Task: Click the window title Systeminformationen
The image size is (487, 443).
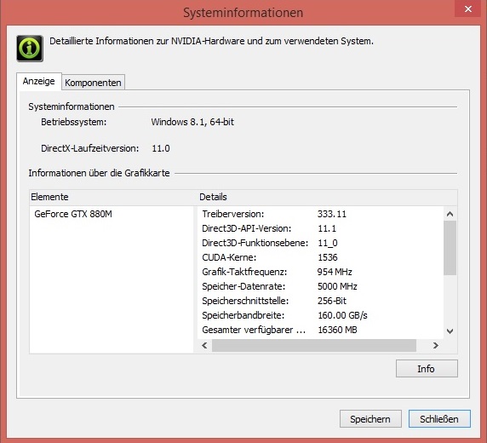Action: coord(243,13)
